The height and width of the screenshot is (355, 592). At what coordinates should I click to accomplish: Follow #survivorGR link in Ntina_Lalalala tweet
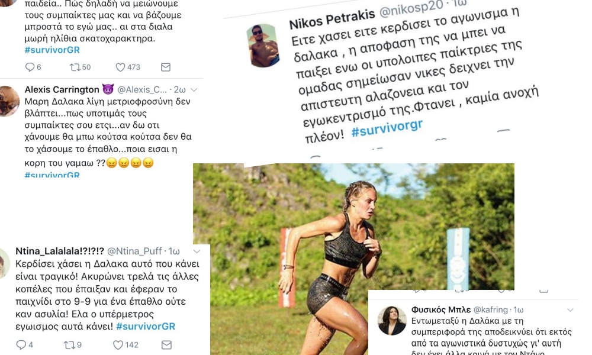146,327
